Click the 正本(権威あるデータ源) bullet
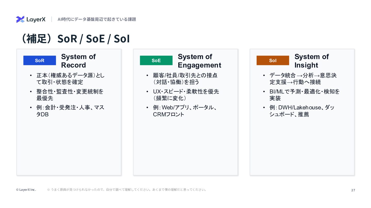 [x=70, y=79]
